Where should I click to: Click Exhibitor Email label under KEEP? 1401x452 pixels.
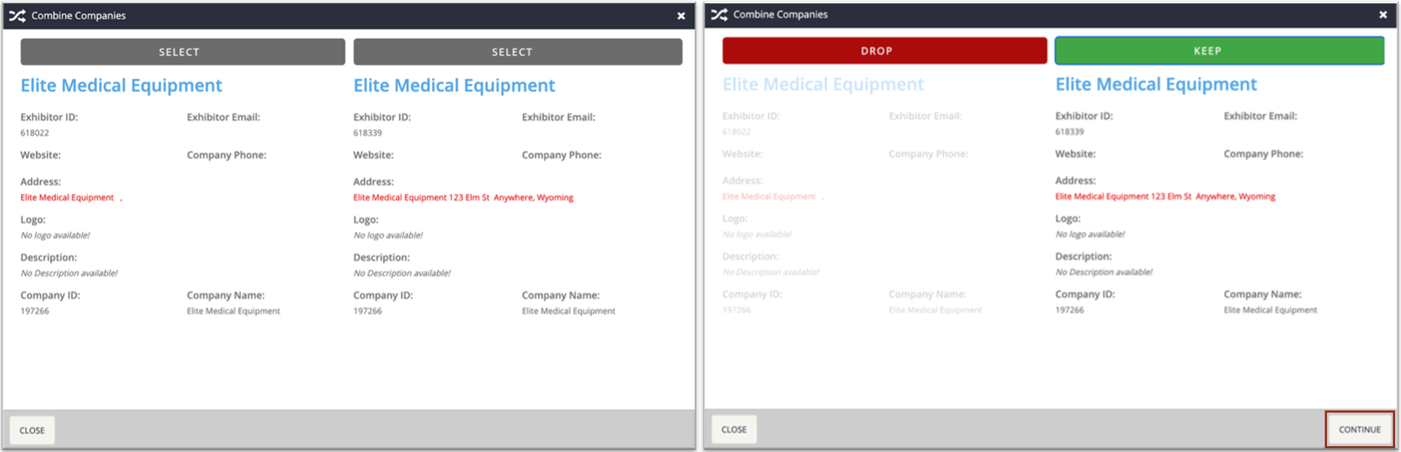pos(1260,116)
